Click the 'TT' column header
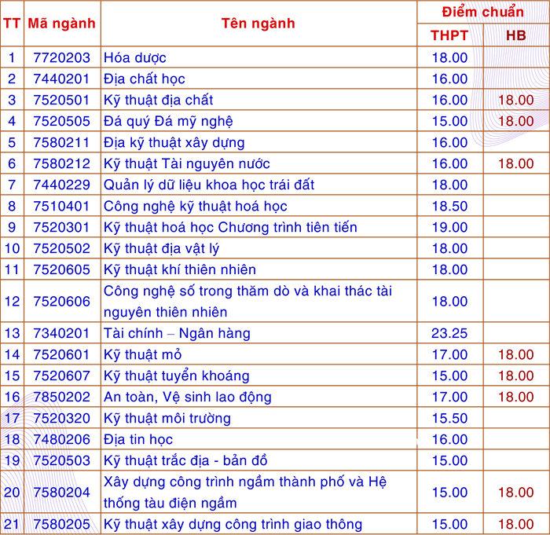 12,24
